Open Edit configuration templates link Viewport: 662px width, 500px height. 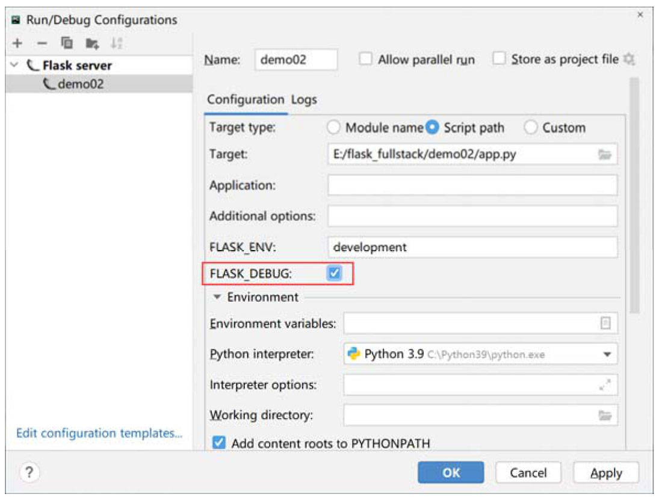(x=99, y=433)
